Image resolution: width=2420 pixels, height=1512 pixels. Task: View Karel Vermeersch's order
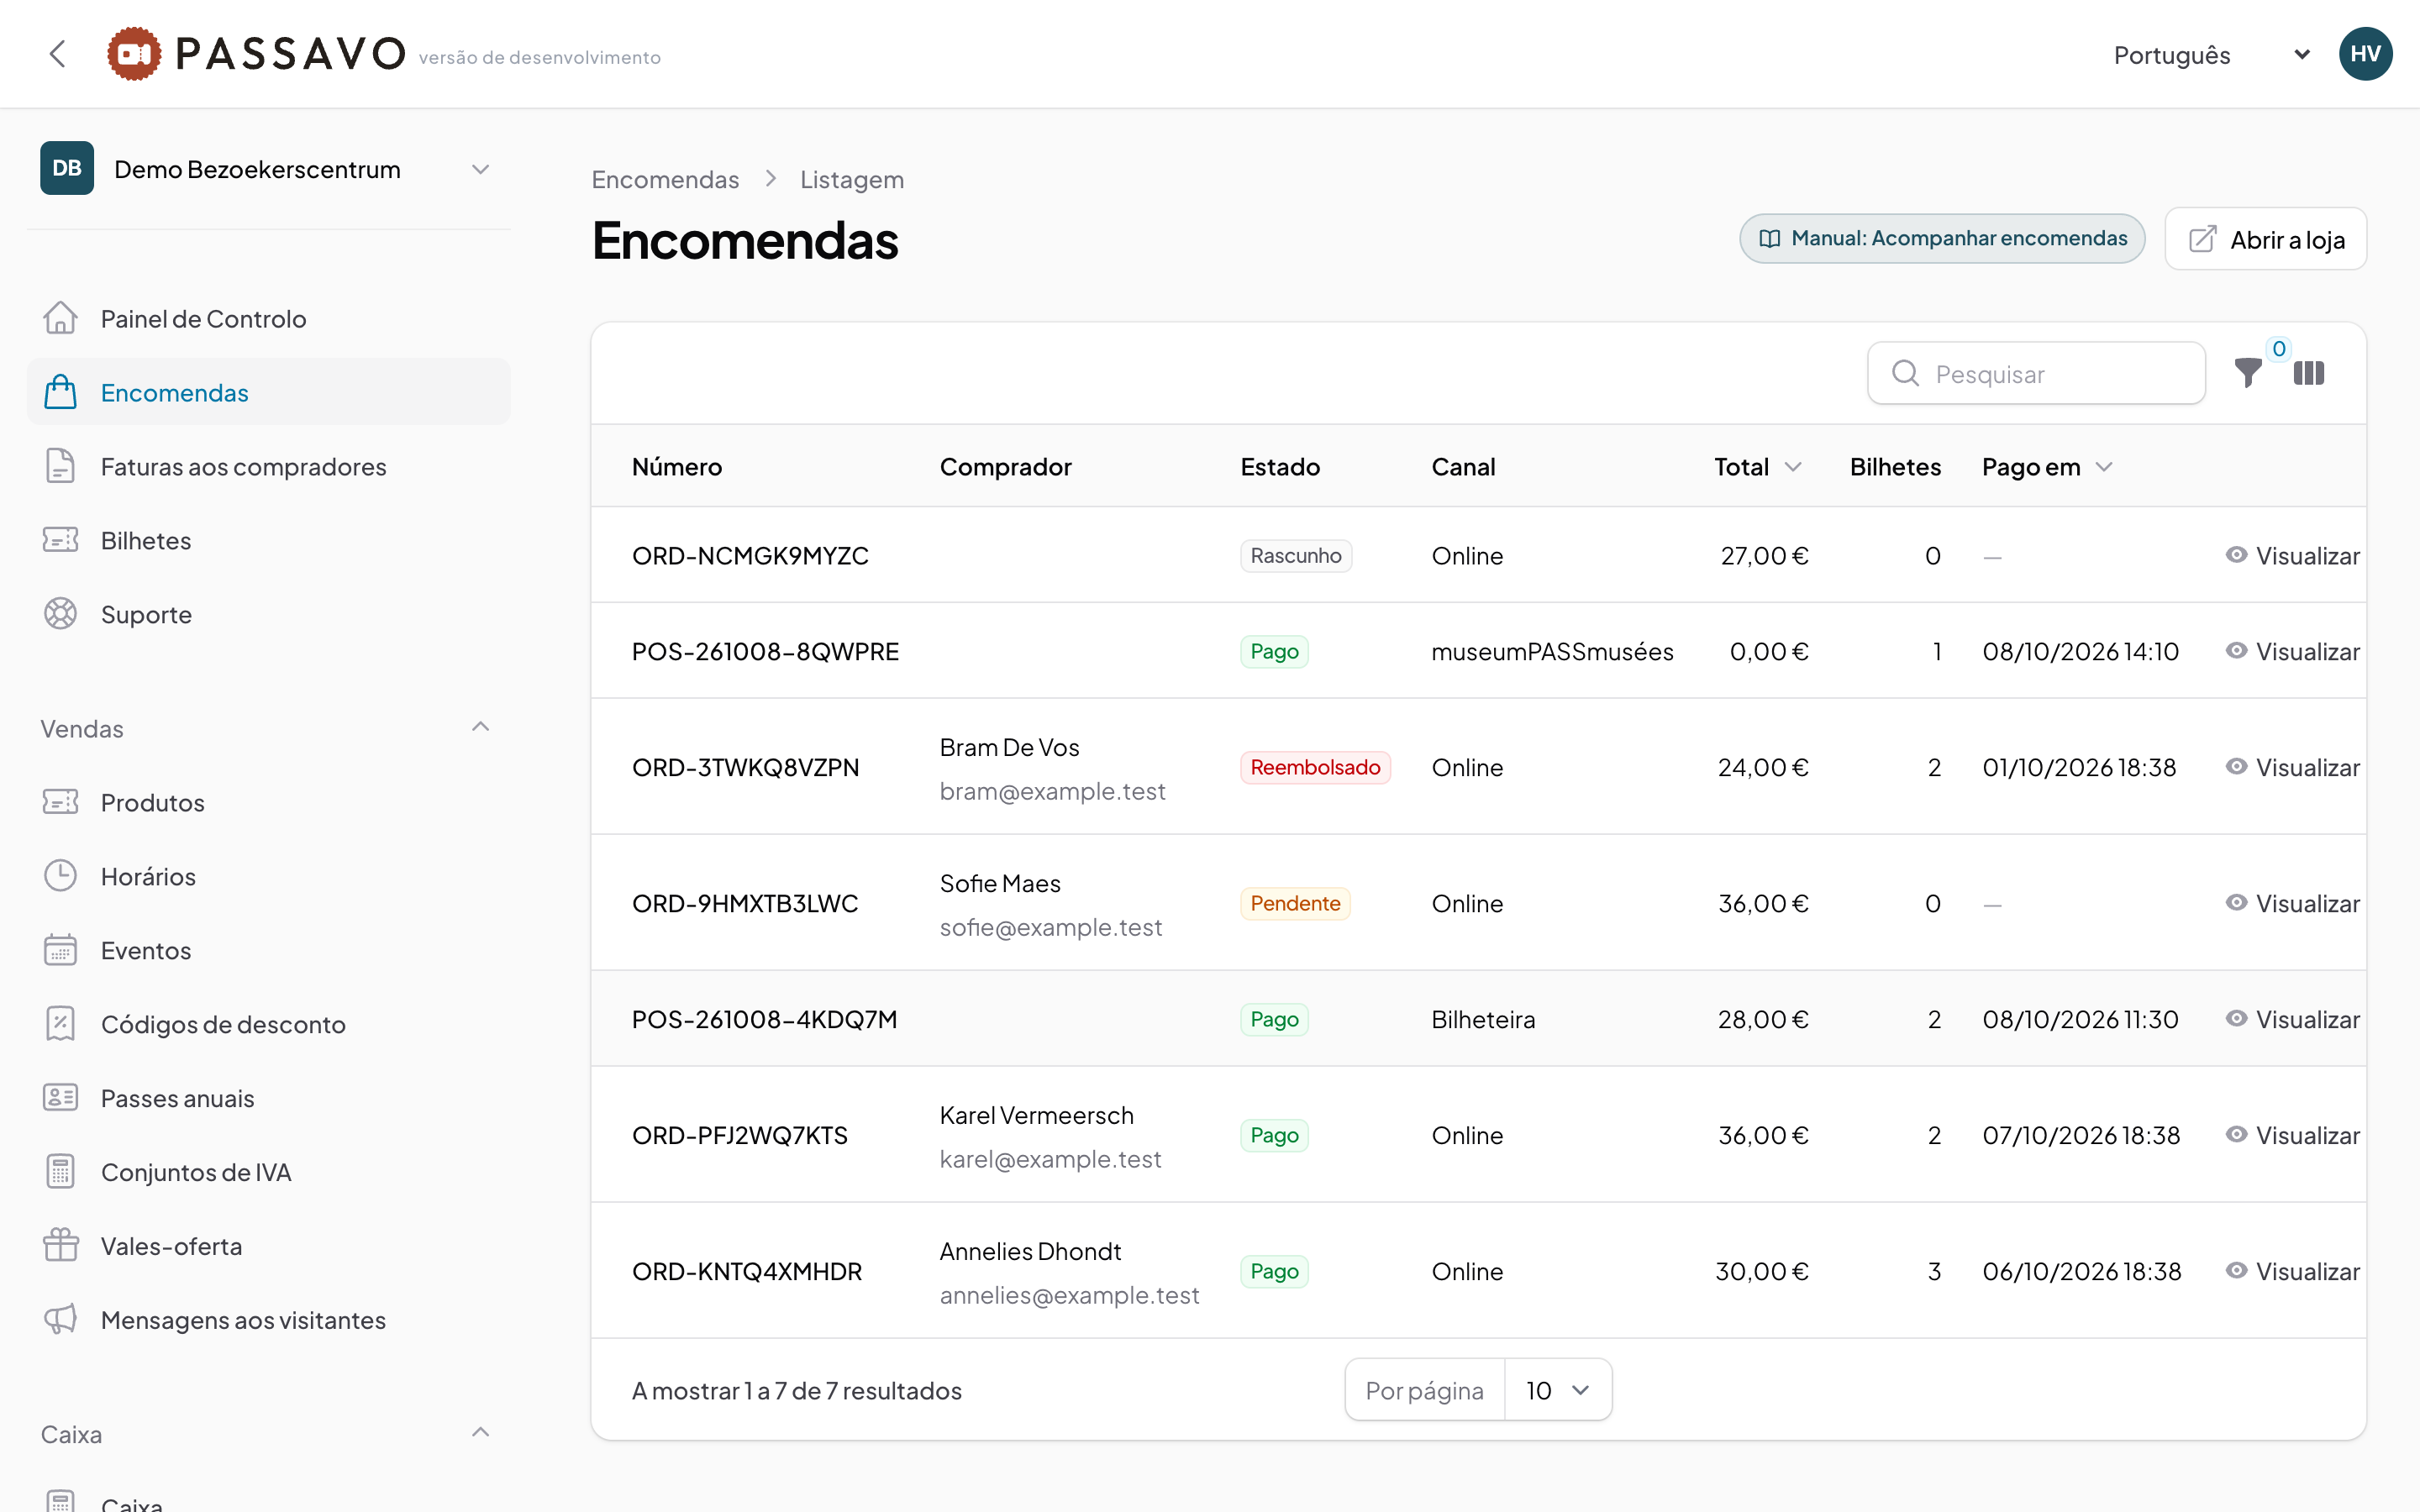2292,1135
